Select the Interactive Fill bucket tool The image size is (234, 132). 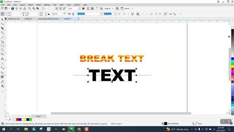(x=2, y=86)
